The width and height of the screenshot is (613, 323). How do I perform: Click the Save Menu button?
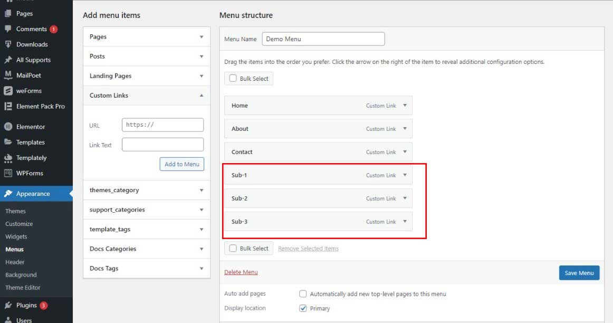pos(579,273)
